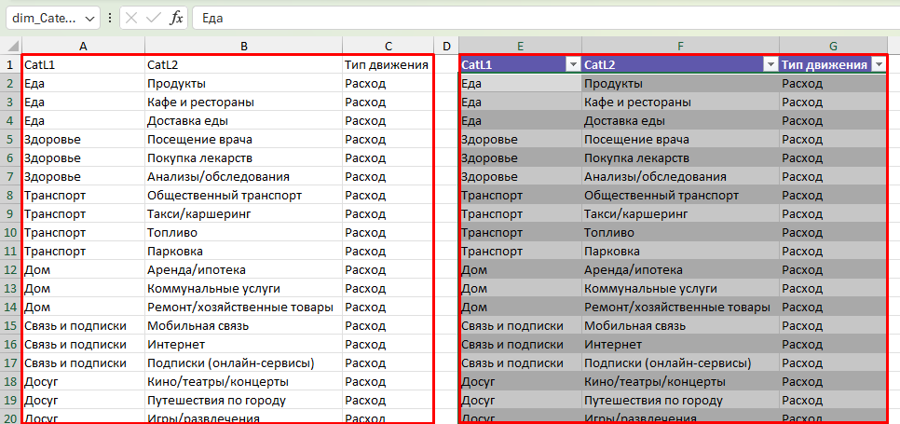Select column C header
Screen dimensions: 900x424
tap(389, 47)
